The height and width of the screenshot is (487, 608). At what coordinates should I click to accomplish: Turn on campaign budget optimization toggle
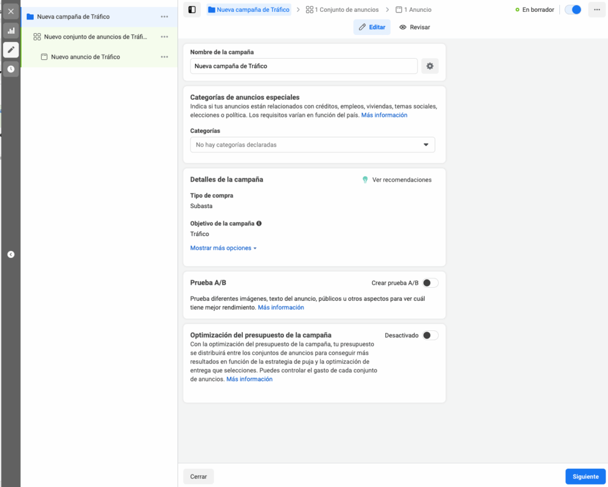430,335
